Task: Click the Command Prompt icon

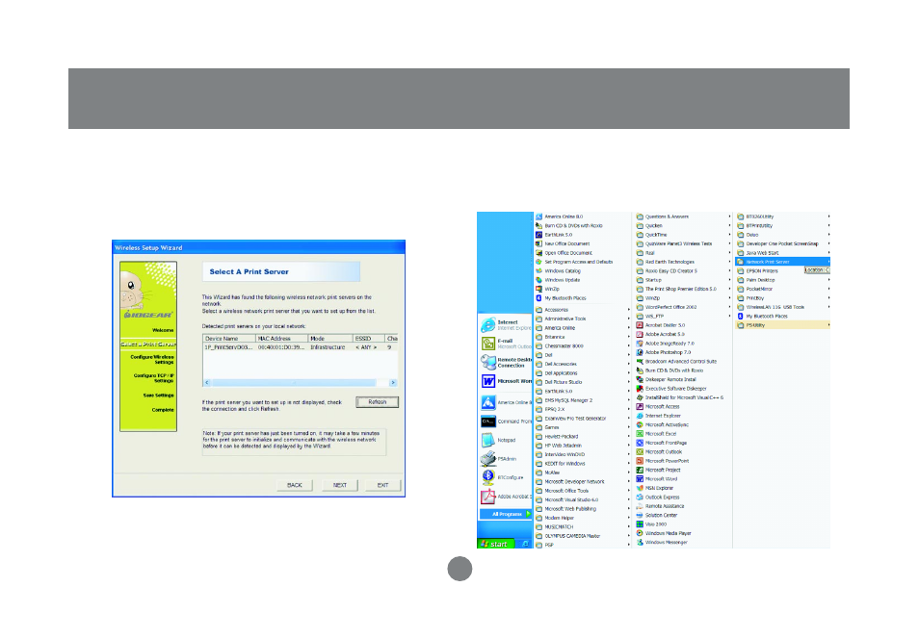Action: point(487,421)
